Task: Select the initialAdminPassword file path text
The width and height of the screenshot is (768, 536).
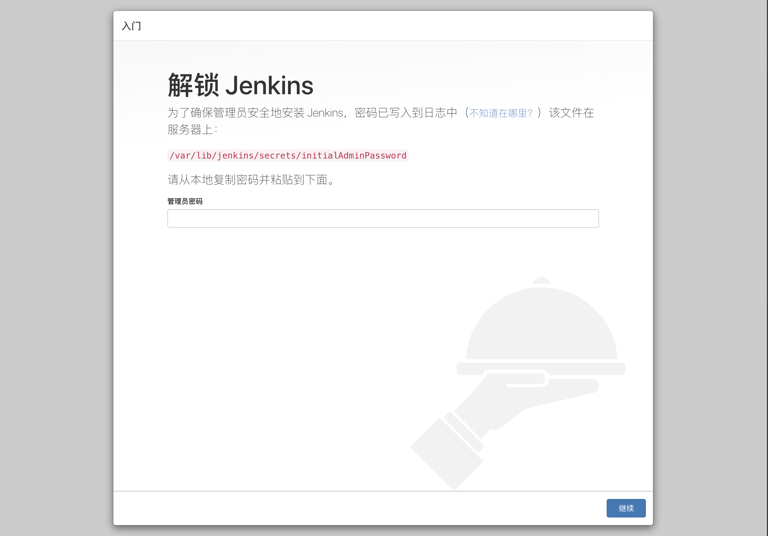Action: [x=288, y=155]
